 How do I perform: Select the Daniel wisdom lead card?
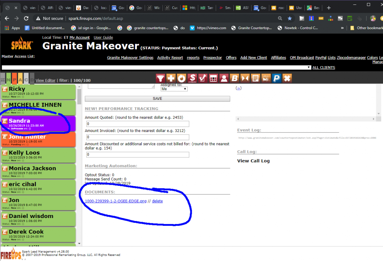[38, 219]
